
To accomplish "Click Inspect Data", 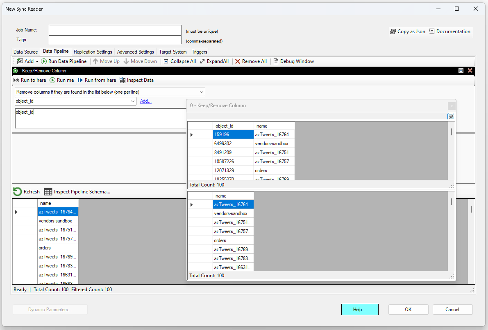I will (136, 80).
